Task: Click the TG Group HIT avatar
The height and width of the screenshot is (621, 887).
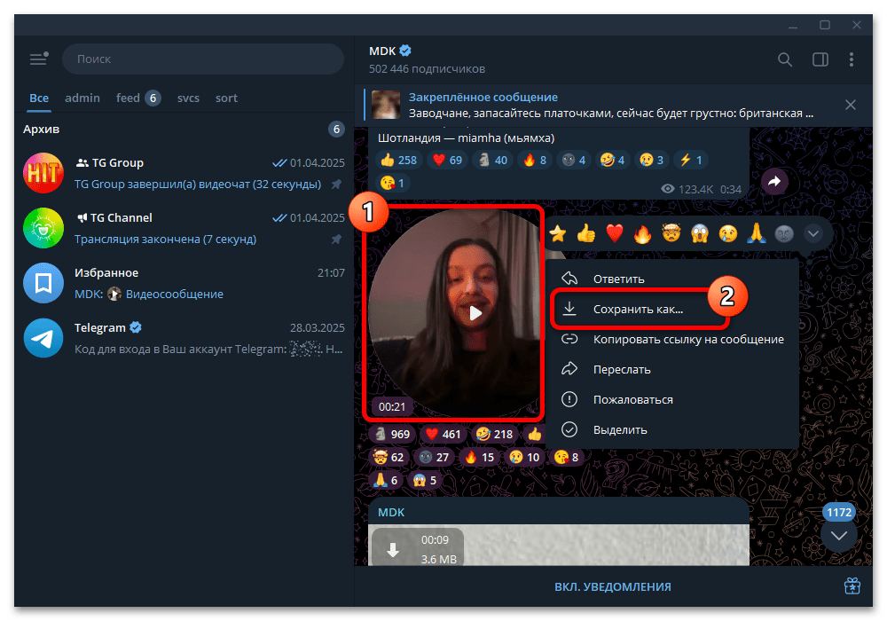Action: (x=43, y=173)
